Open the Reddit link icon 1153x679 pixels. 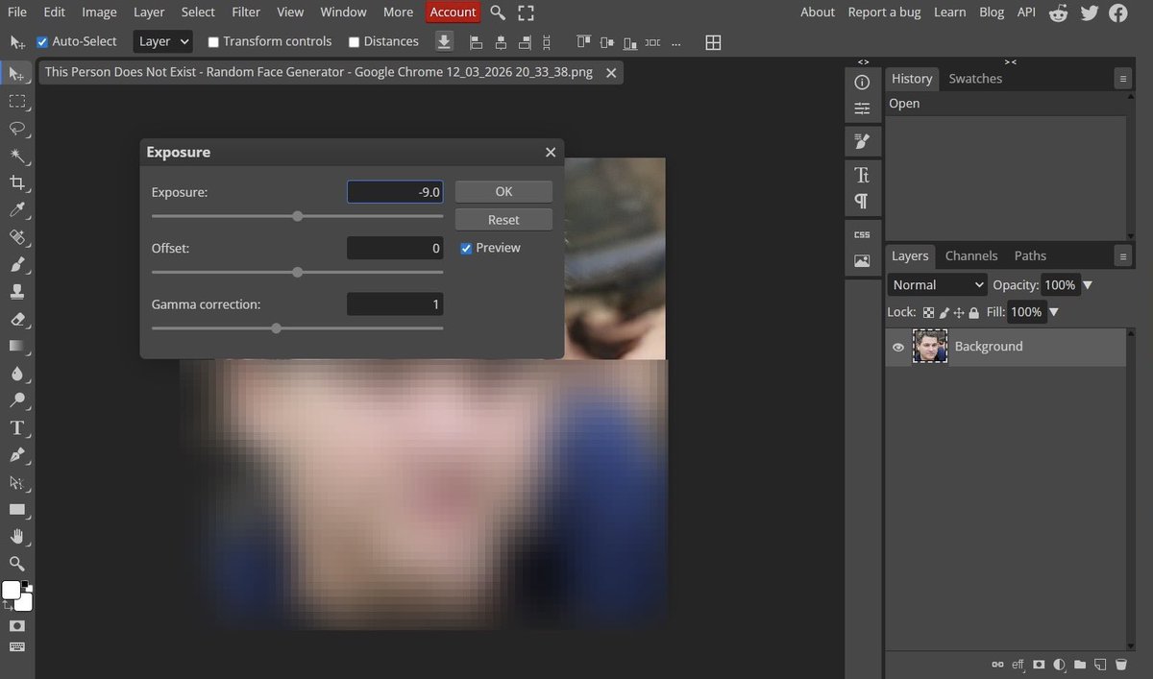tap(1059, 12)
